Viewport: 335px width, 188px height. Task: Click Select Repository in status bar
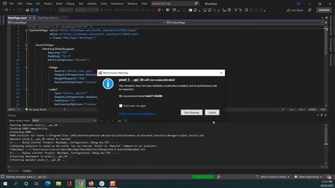tap(308, 177)
